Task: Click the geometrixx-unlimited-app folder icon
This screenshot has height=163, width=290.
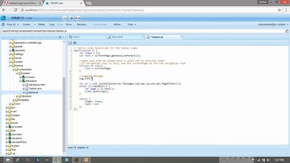Action: pos(13,43)
